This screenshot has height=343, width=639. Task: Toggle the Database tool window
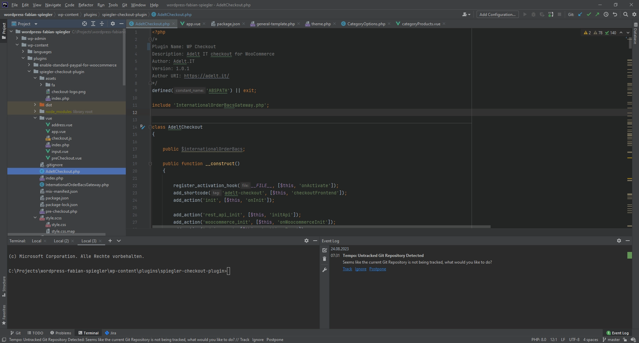pyautogui.click(x=635, y=37)
